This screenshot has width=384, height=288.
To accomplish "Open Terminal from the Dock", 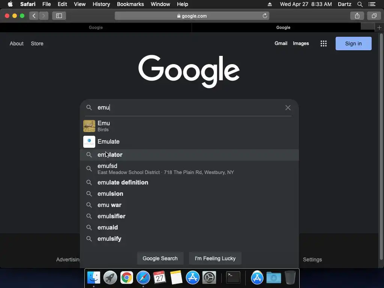I will 233,278.
